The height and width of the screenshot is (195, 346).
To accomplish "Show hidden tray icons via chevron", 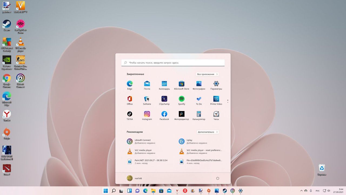I will (301, 191).
